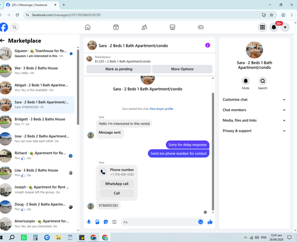Click Mark as pending button
Screen dimensions: 297x242
119,69
